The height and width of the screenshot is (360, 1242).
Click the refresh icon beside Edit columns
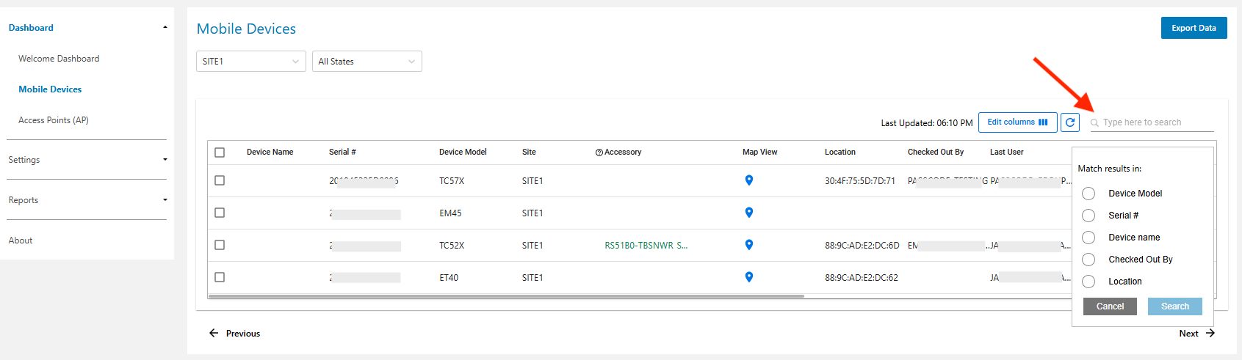1070,122
